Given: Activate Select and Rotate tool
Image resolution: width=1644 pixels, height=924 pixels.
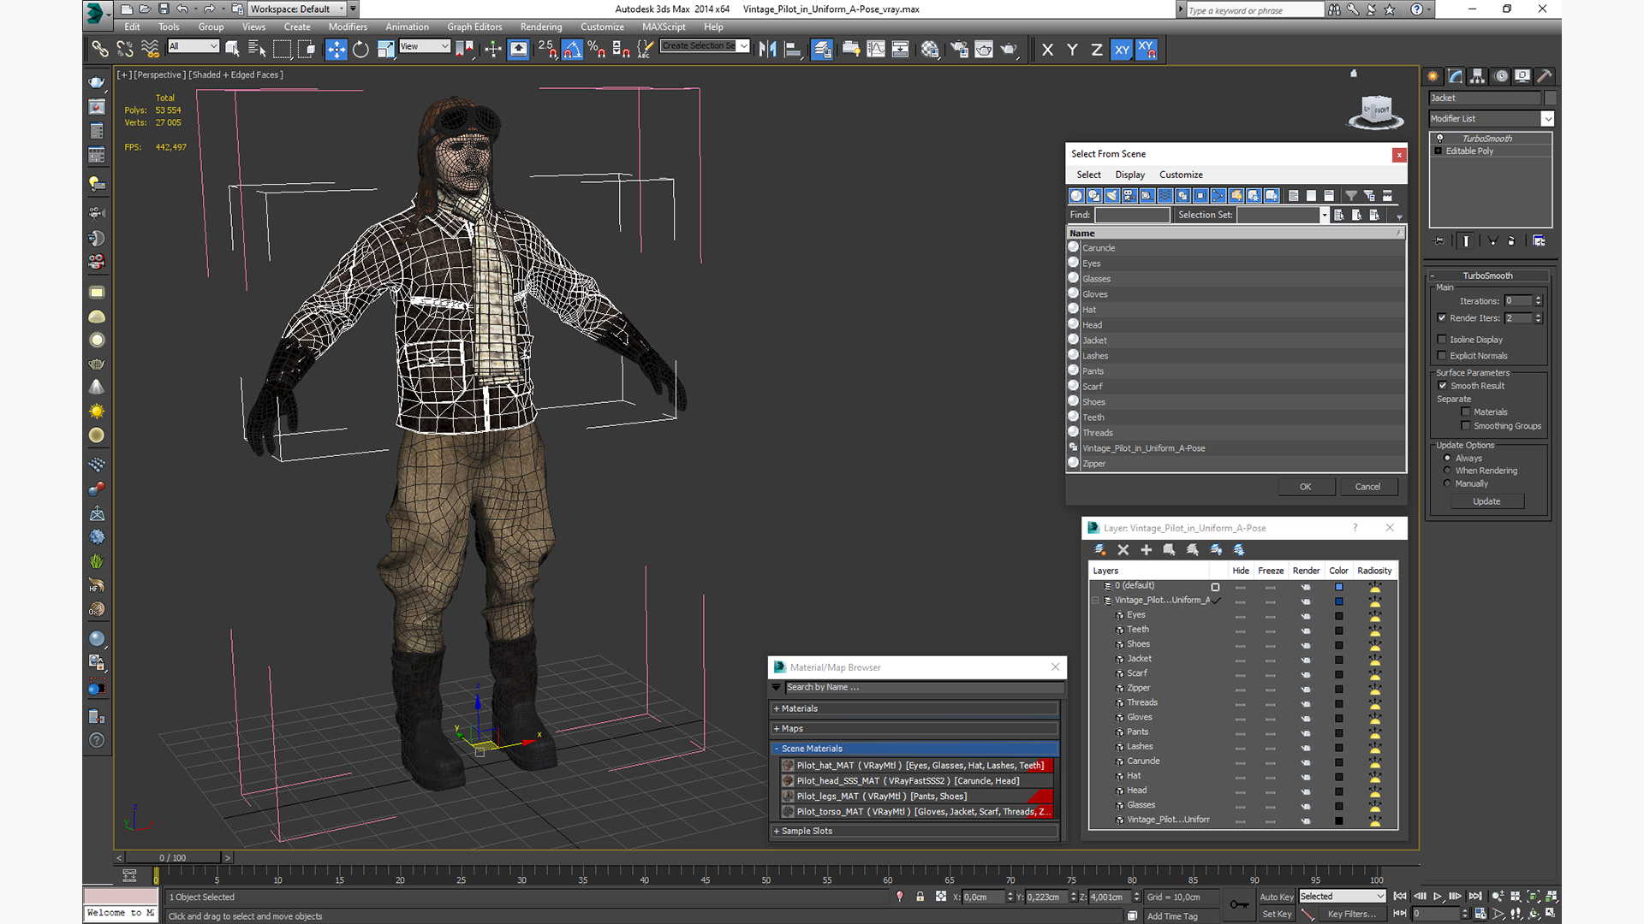Looking at the screenshot, I should [x=361, y=50].
